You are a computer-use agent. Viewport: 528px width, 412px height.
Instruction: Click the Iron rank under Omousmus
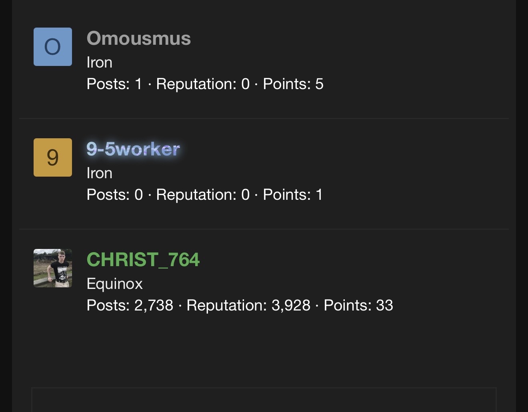point(99,62)
